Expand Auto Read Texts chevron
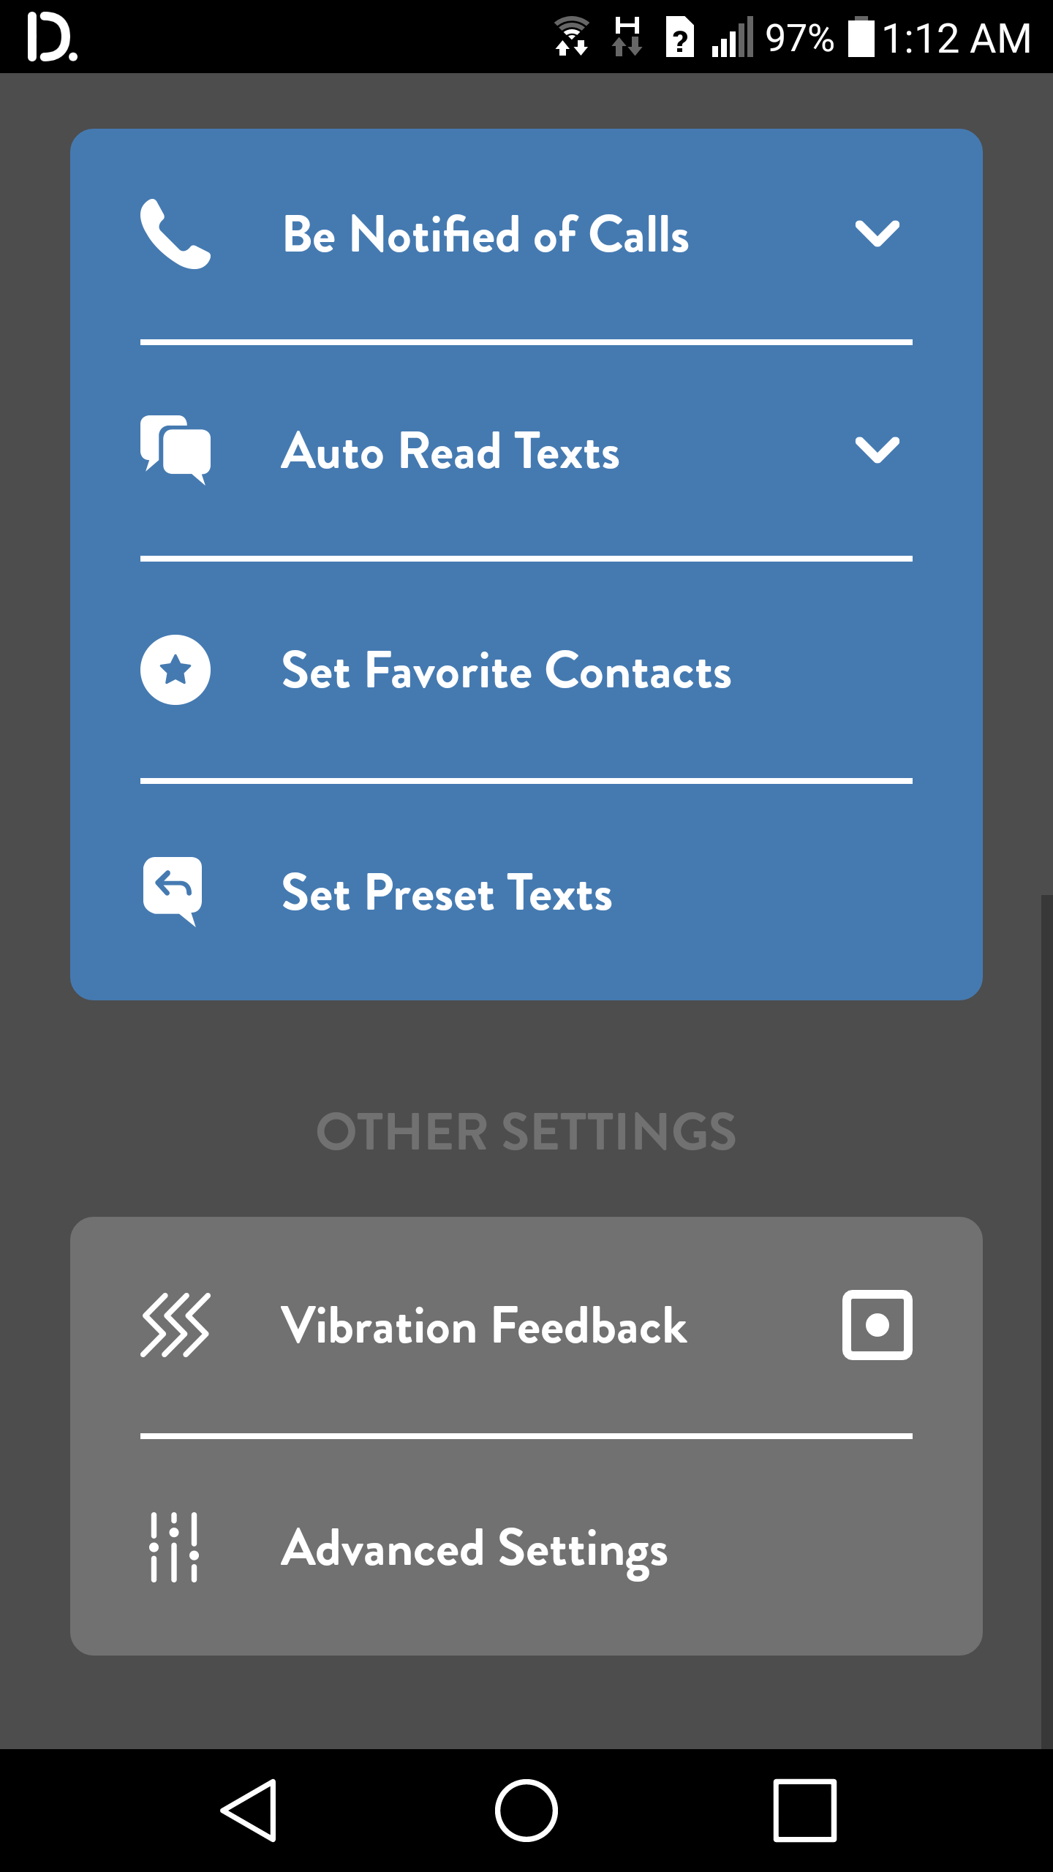 877,450
